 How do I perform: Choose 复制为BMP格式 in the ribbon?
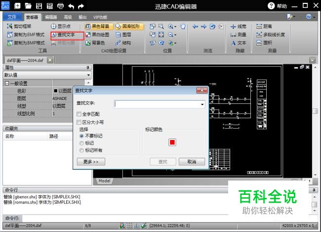[26, 43]
